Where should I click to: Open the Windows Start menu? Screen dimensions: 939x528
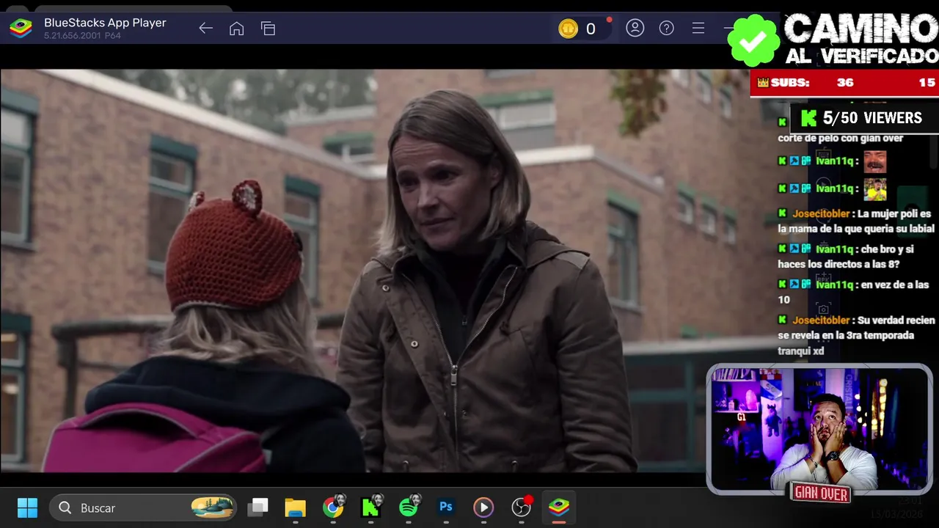[x=27, y=507]
